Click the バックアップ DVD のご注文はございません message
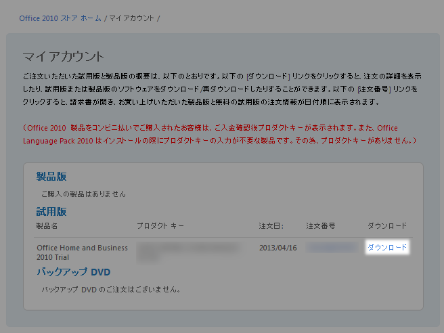 point(111,290)
